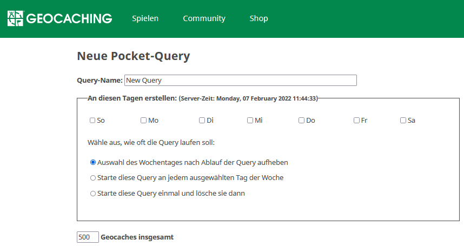464x246 pixels.
Task: Tick the Sa (Saturday) checkbox
Action: pos(403,121)
